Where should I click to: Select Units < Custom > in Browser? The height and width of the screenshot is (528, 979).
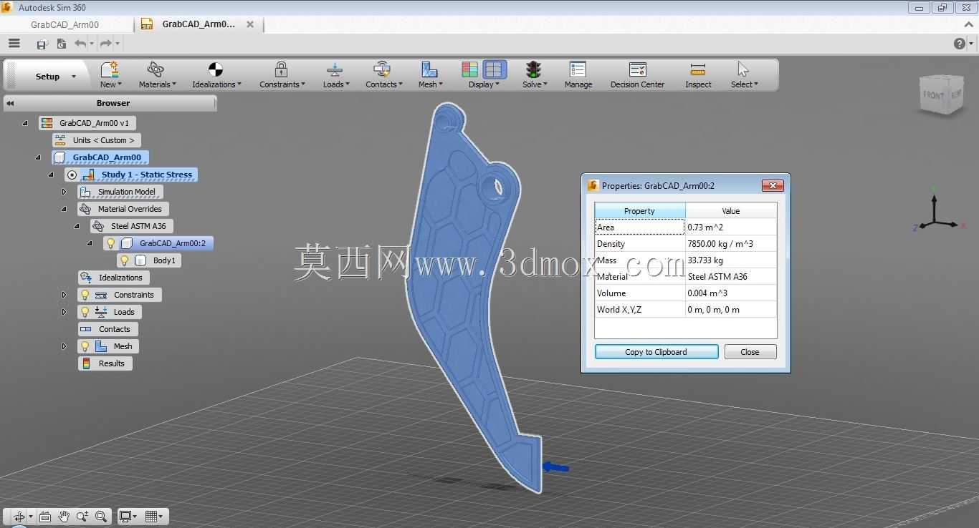[97, 140]
